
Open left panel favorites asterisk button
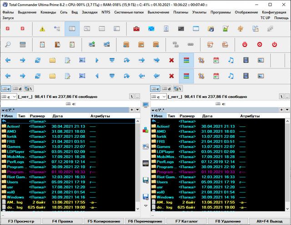pos(131,110)
